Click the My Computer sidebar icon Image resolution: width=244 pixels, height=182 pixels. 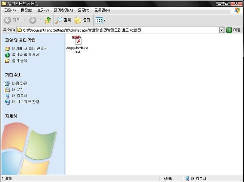coord(7,96)
